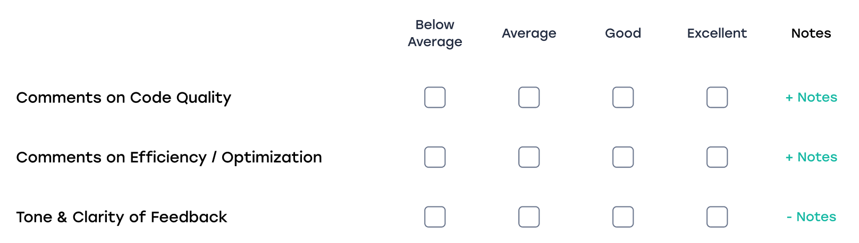
Task: Click the Below Average column header
Action: (x=435, y=33)
